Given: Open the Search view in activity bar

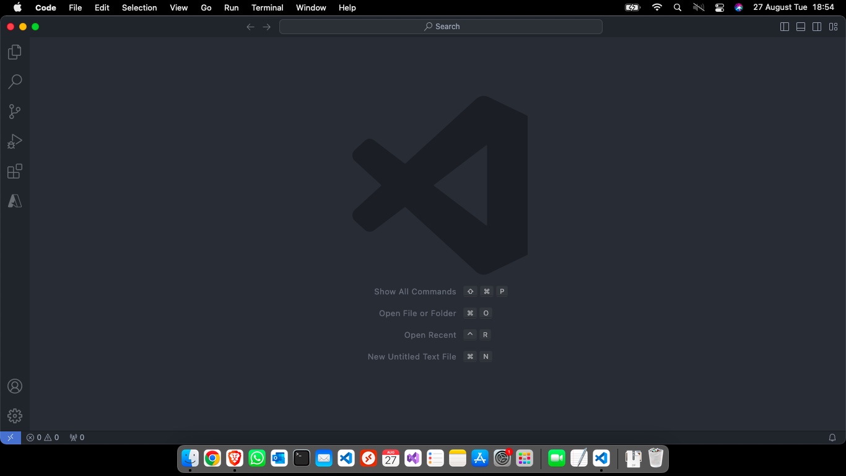Looking at the screenshot, I should pyautogui.click(x=15, y=82).
